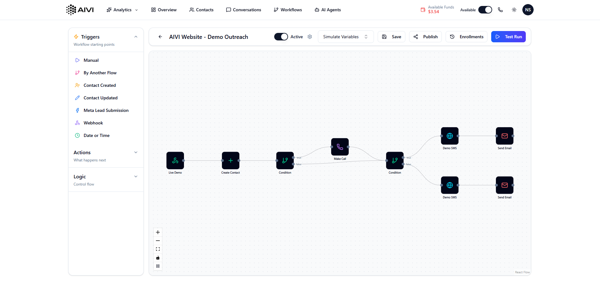The width and height of the screenshot is (600, 283).
Task: Click the phone dialer icon in header
Action: point(500,10)
